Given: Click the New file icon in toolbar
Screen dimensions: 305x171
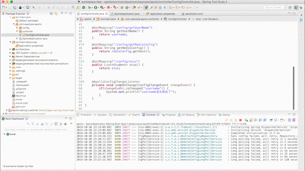Looking at the screenshot, I should coord(3,8).
